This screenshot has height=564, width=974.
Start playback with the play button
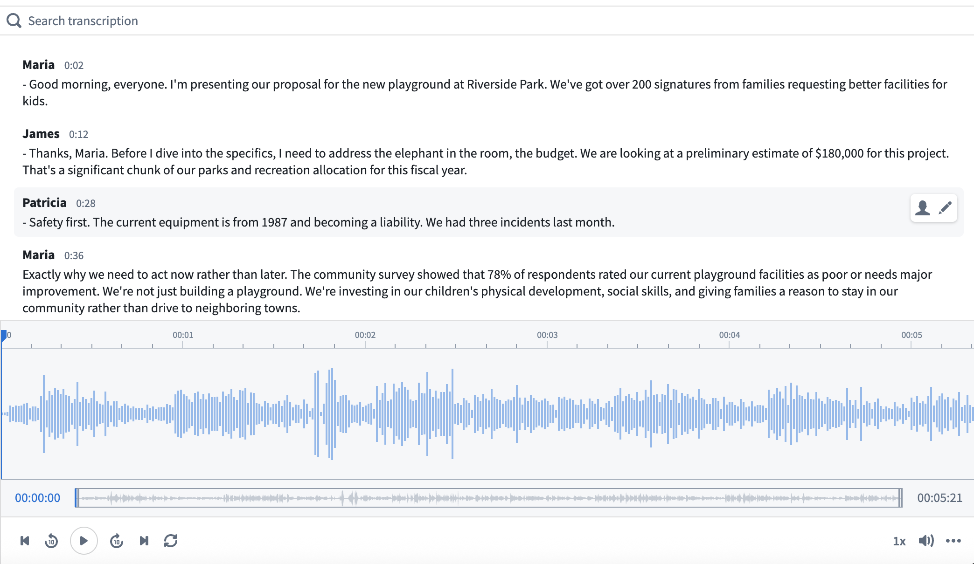coord(84,541)
